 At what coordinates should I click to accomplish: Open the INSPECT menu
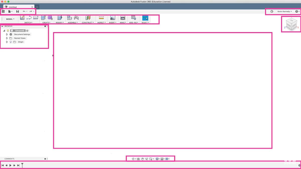pos(101,23)
